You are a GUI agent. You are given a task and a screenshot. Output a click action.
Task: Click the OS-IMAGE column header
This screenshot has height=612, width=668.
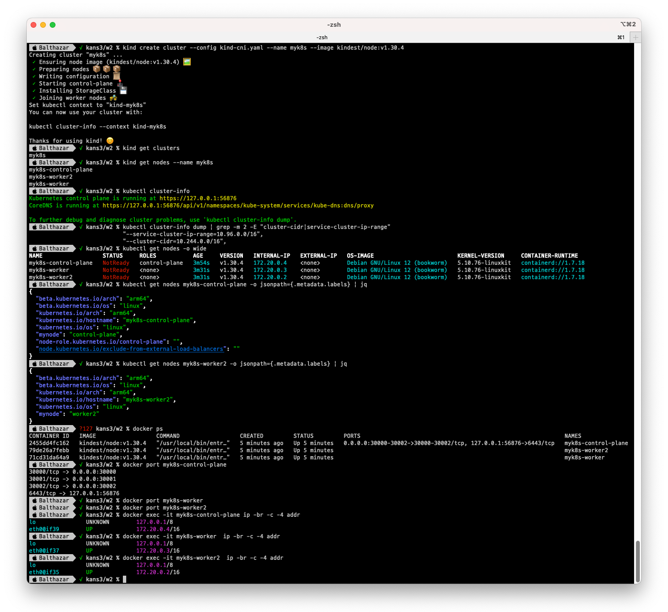pyautogui.click(x=361, y=256)
